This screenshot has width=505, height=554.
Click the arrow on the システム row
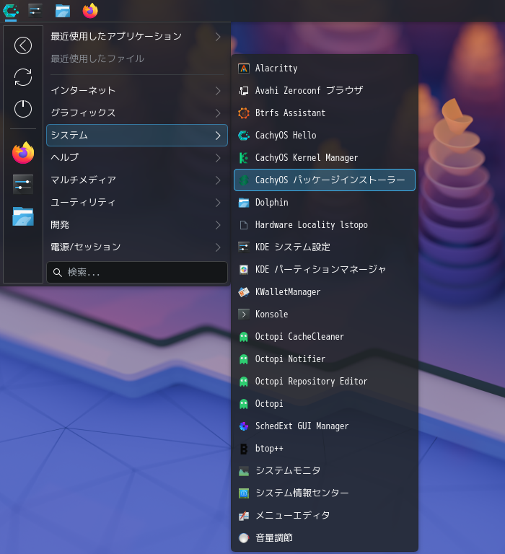pos(218,136)
